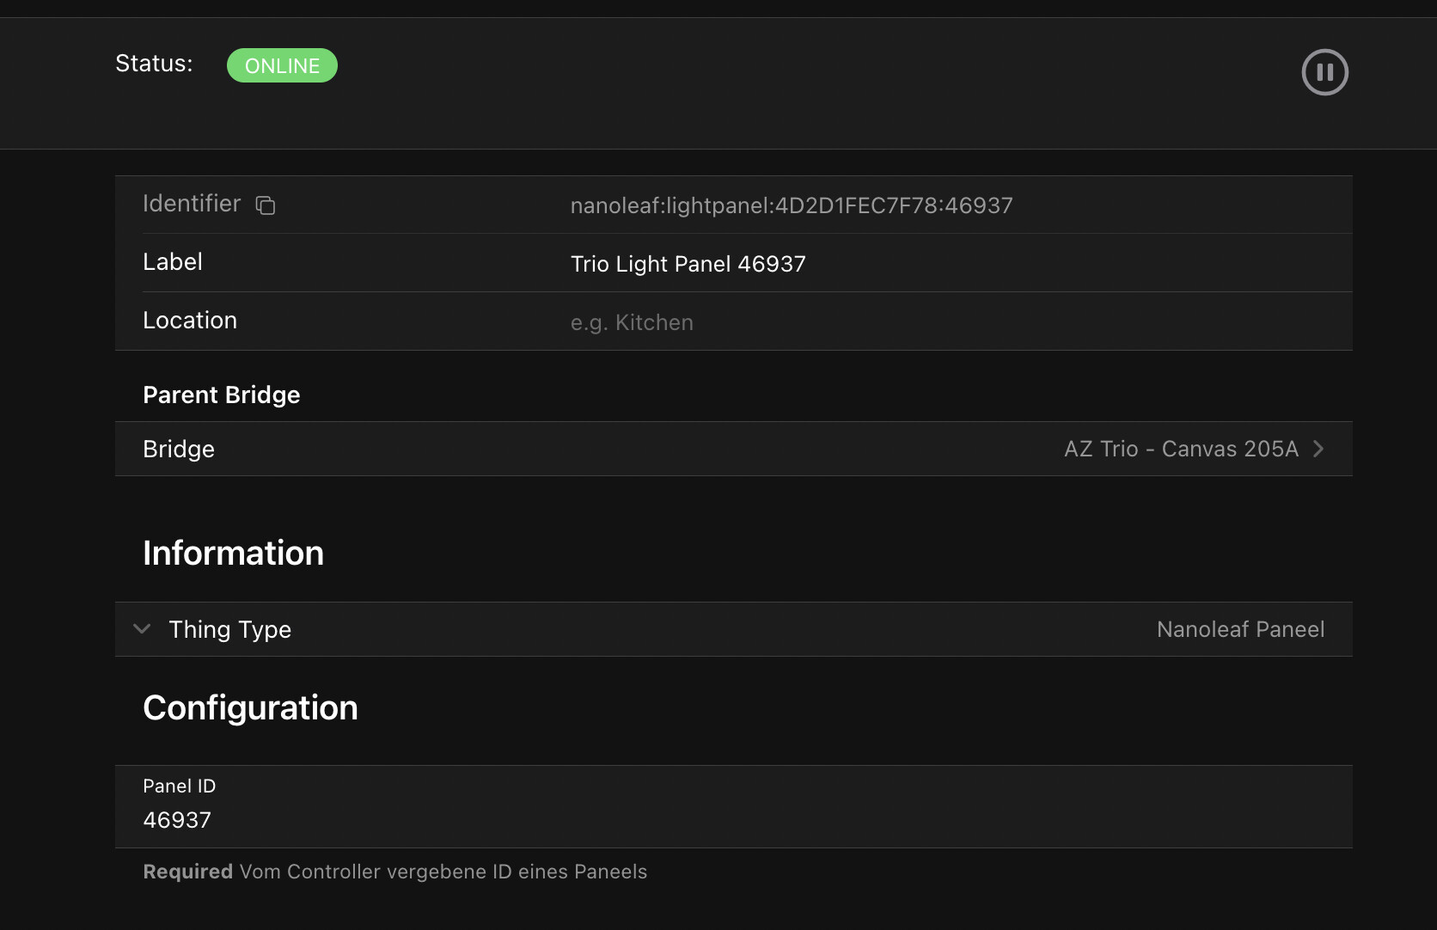The image size is (1437, 930).
Task: Click the Bridge row label
Action: coord(178,449)
